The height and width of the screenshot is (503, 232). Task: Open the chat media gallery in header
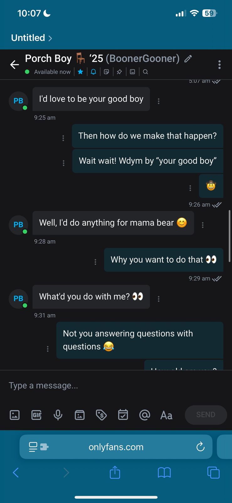coord(133,72)
